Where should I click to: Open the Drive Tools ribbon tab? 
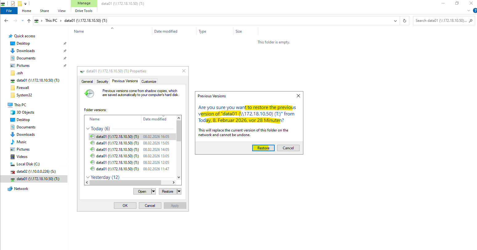pyautogui.click(x=84, y=11)
